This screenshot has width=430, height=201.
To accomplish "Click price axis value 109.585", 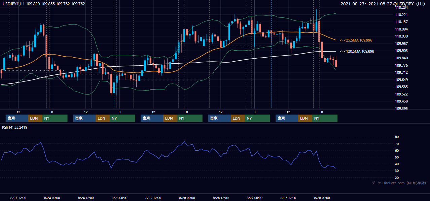I will point(401,87).
